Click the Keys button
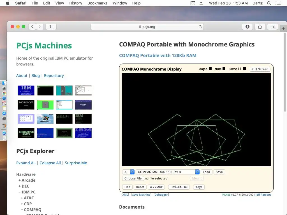This screenshot has width=287, height=215. coord(199,187)
